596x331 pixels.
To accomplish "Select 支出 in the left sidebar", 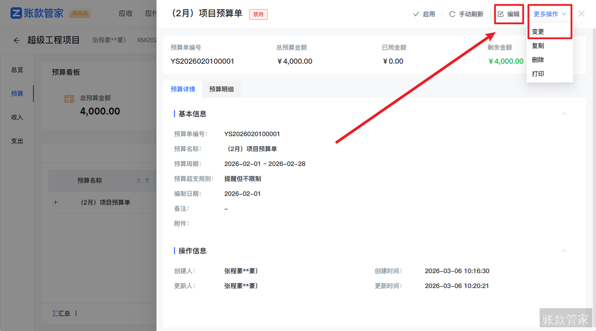I will (x=17, y=141).
